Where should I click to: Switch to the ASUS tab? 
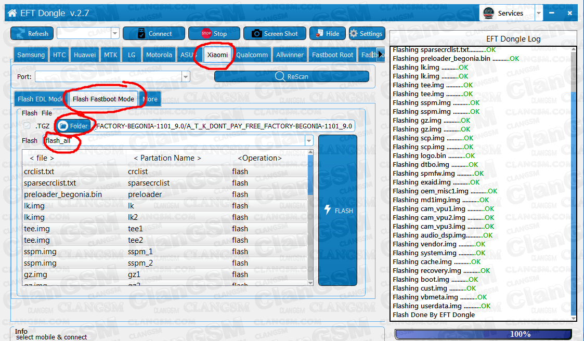188,55
